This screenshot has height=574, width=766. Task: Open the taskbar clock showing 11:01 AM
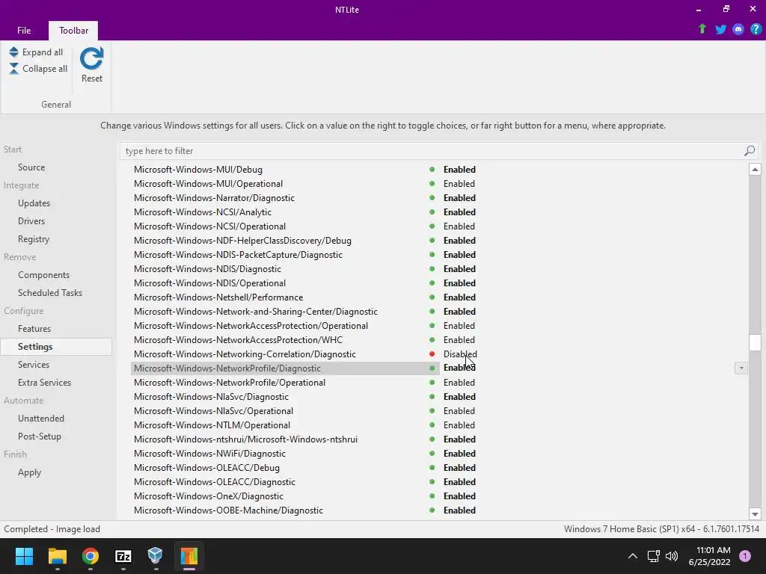coord(709,556)
